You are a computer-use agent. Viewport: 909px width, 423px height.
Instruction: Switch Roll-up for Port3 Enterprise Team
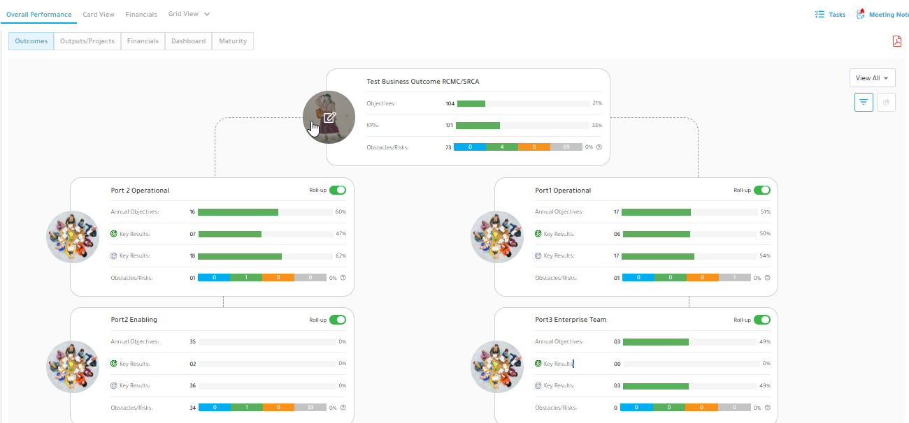point(761,320)
